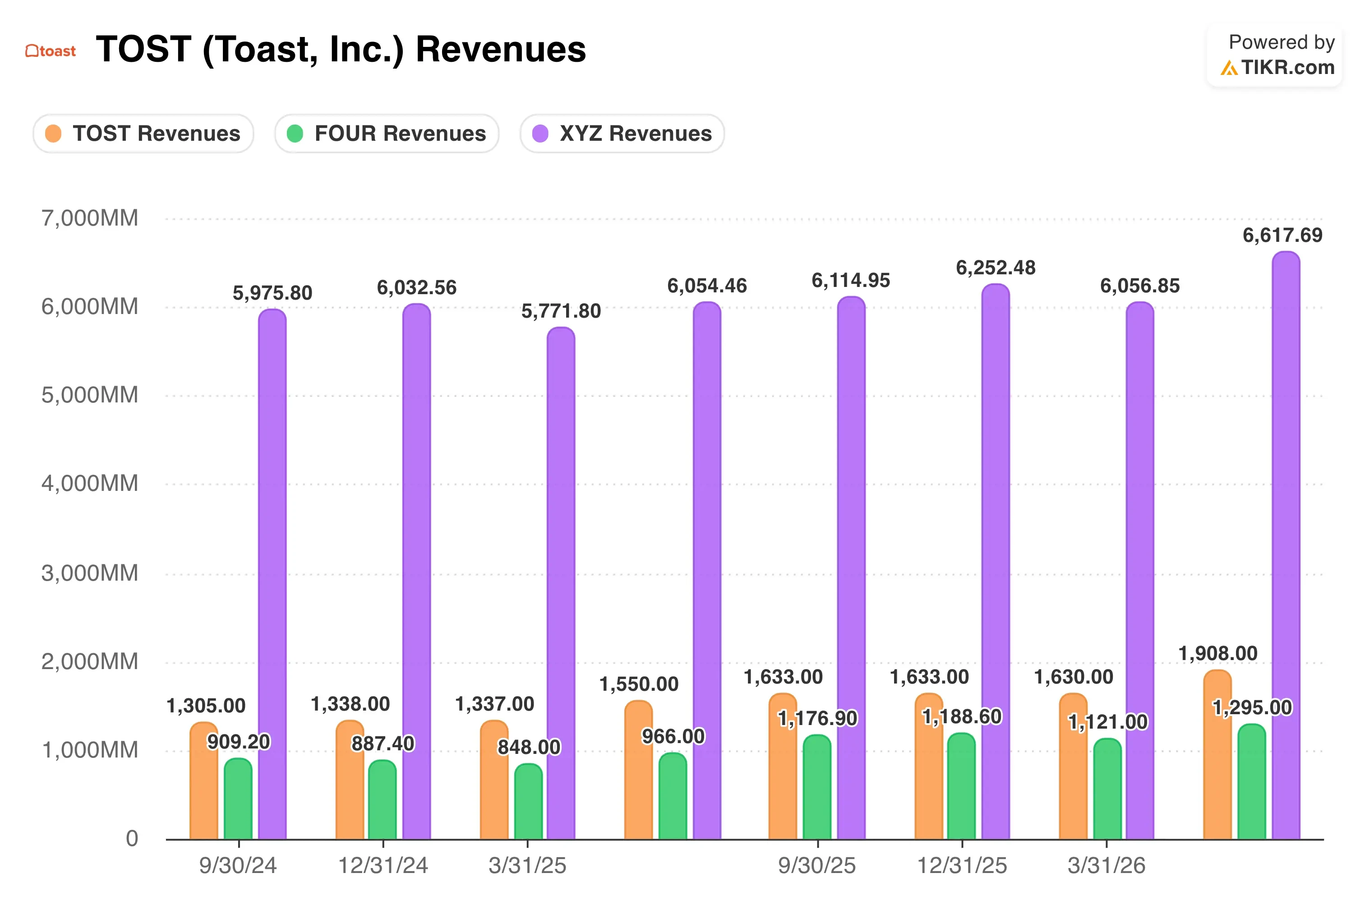Click the data label '887.40'
Viewport: 1365px width, 910px height.
click(383, 744)
